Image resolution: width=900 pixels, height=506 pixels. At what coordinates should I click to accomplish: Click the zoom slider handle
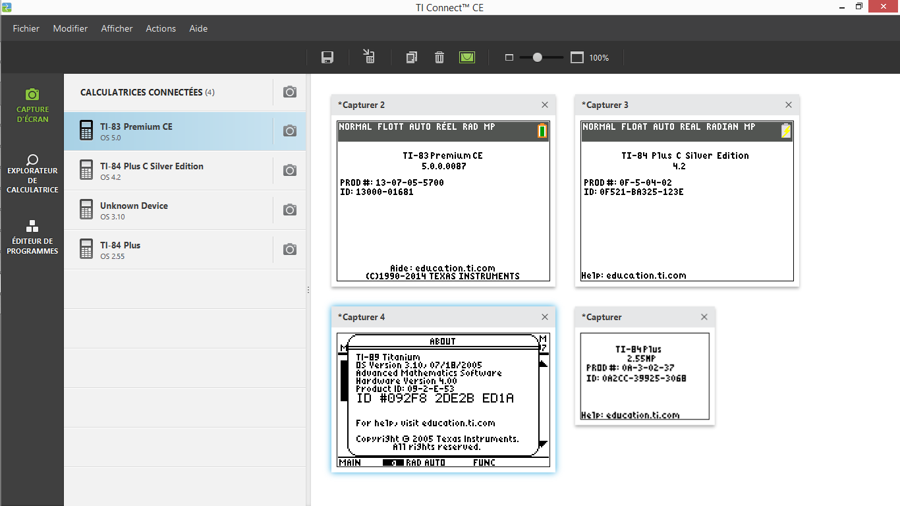click(x=538, y=57)
